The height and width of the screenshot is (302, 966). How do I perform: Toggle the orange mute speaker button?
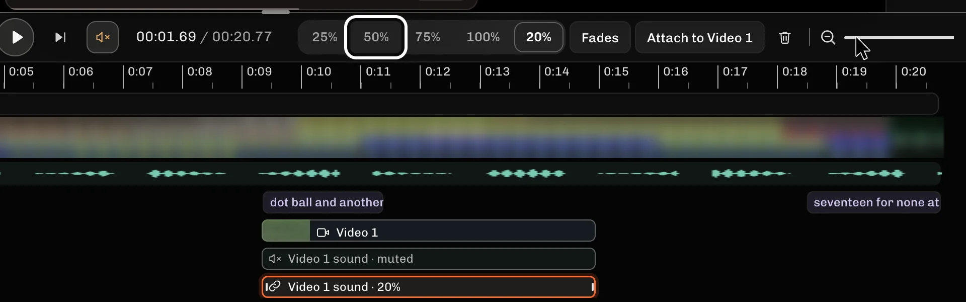(103, 37)
